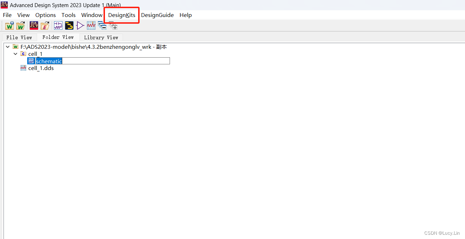
Task: Open the Tools menu
Action: tap(69, 15)
